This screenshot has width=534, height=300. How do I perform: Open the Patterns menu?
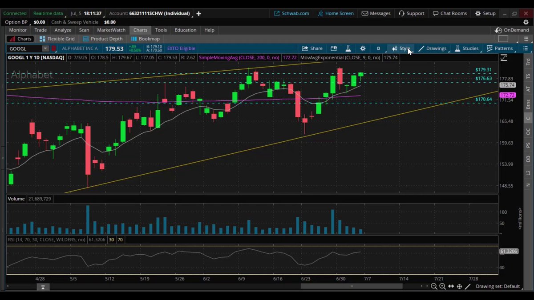pos(500,48)
